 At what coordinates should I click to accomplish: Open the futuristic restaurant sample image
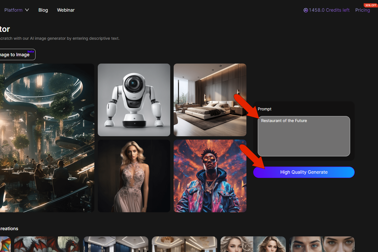tap(47, 138)
